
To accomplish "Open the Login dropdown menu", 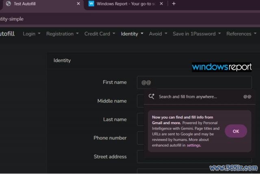I will pos(32,34).
